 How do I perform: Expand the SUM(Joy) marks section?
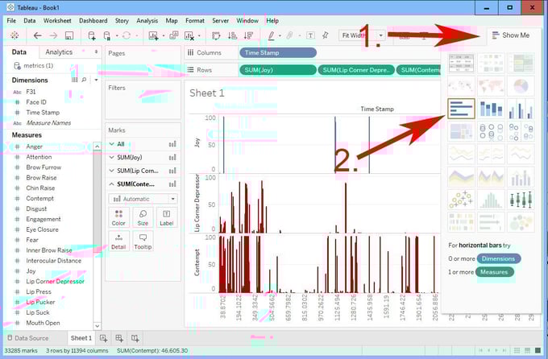pos(112,158)
